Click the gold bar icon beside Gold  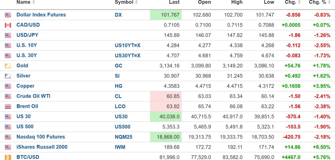tap(8, 66)
